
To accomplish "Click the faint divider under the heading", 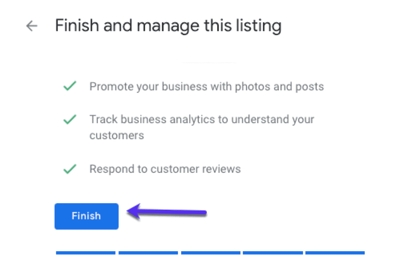I will tap(209, 63).
